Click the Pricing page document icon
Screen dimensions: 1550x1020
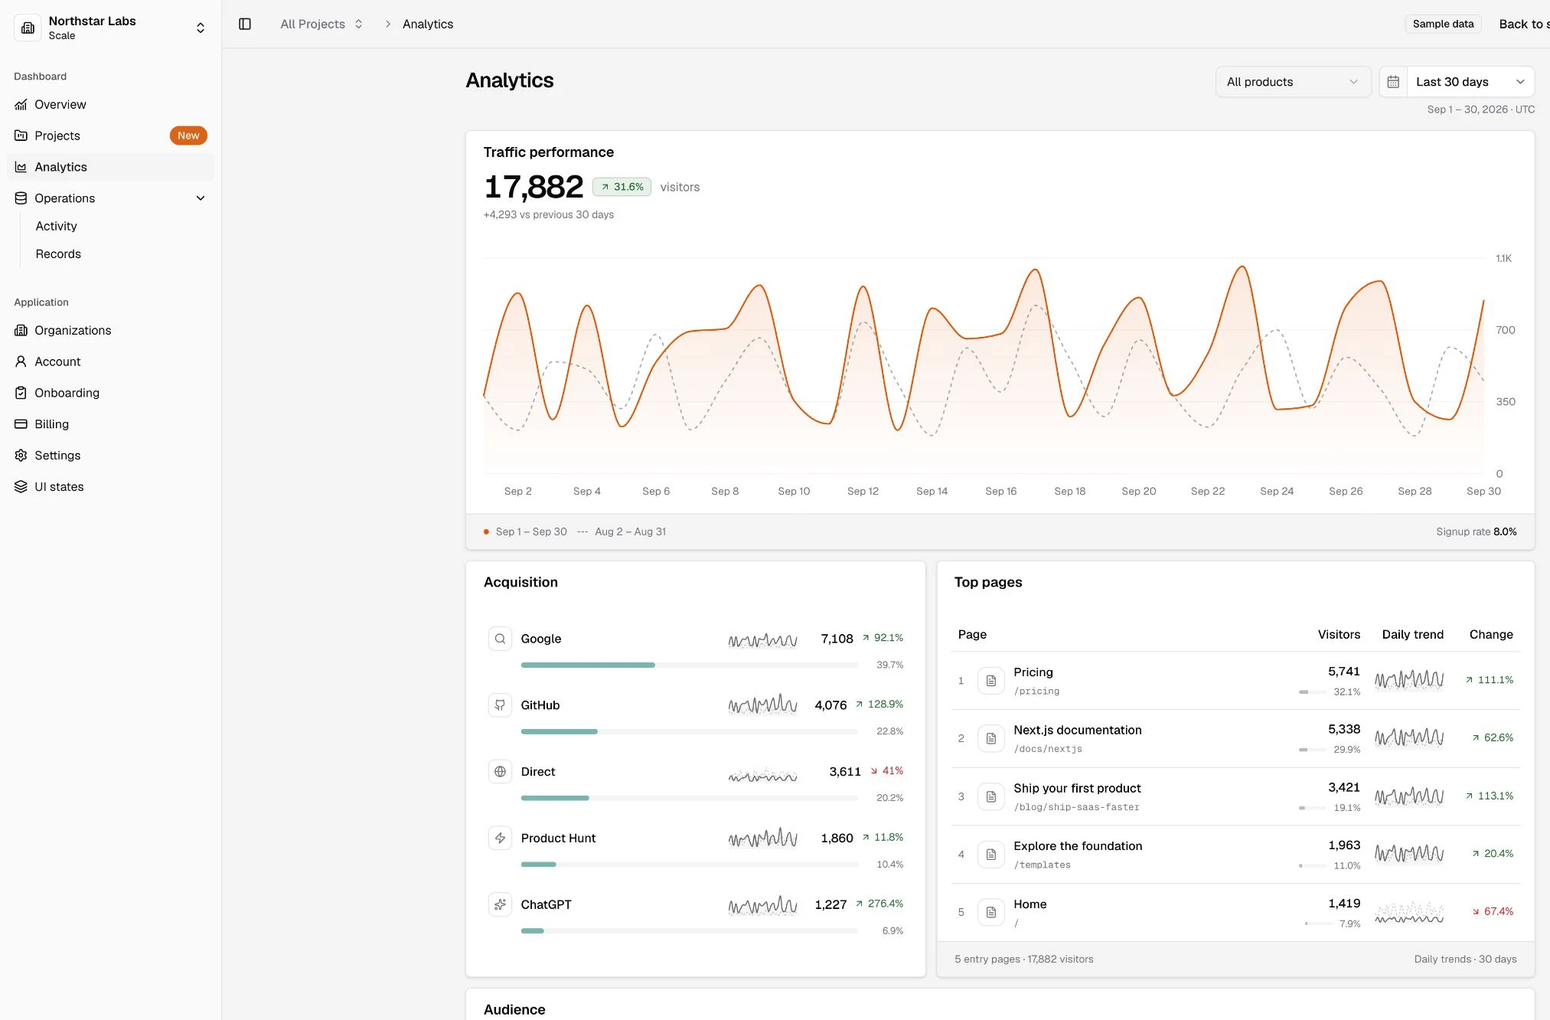pos(991,681)
